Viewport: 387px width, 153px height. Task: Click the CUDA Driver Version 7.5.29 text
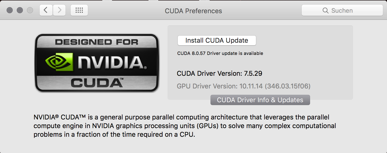[219, 74]
